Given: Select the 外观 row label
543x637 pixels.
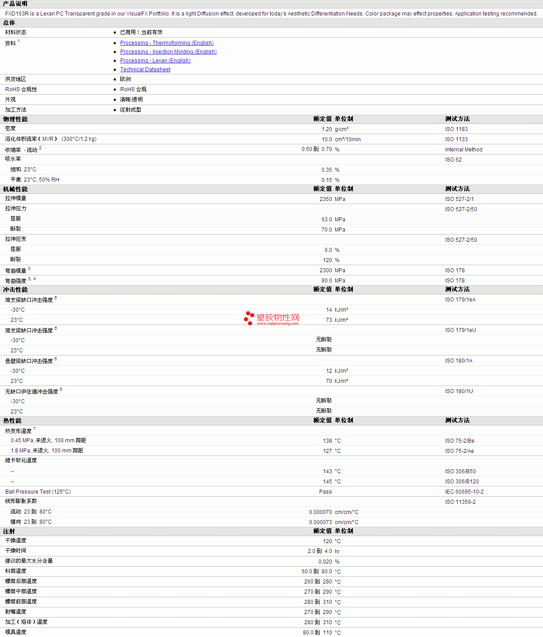Looking at the screenshot, I should pyautogui.click(x=10, y=100).
